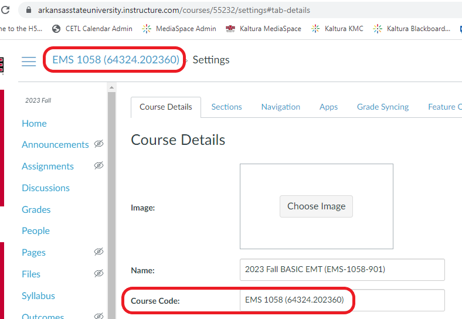This screenshot has height=319, width=462.
Task: Open Files in course menu
Action: tap(31, 274)
